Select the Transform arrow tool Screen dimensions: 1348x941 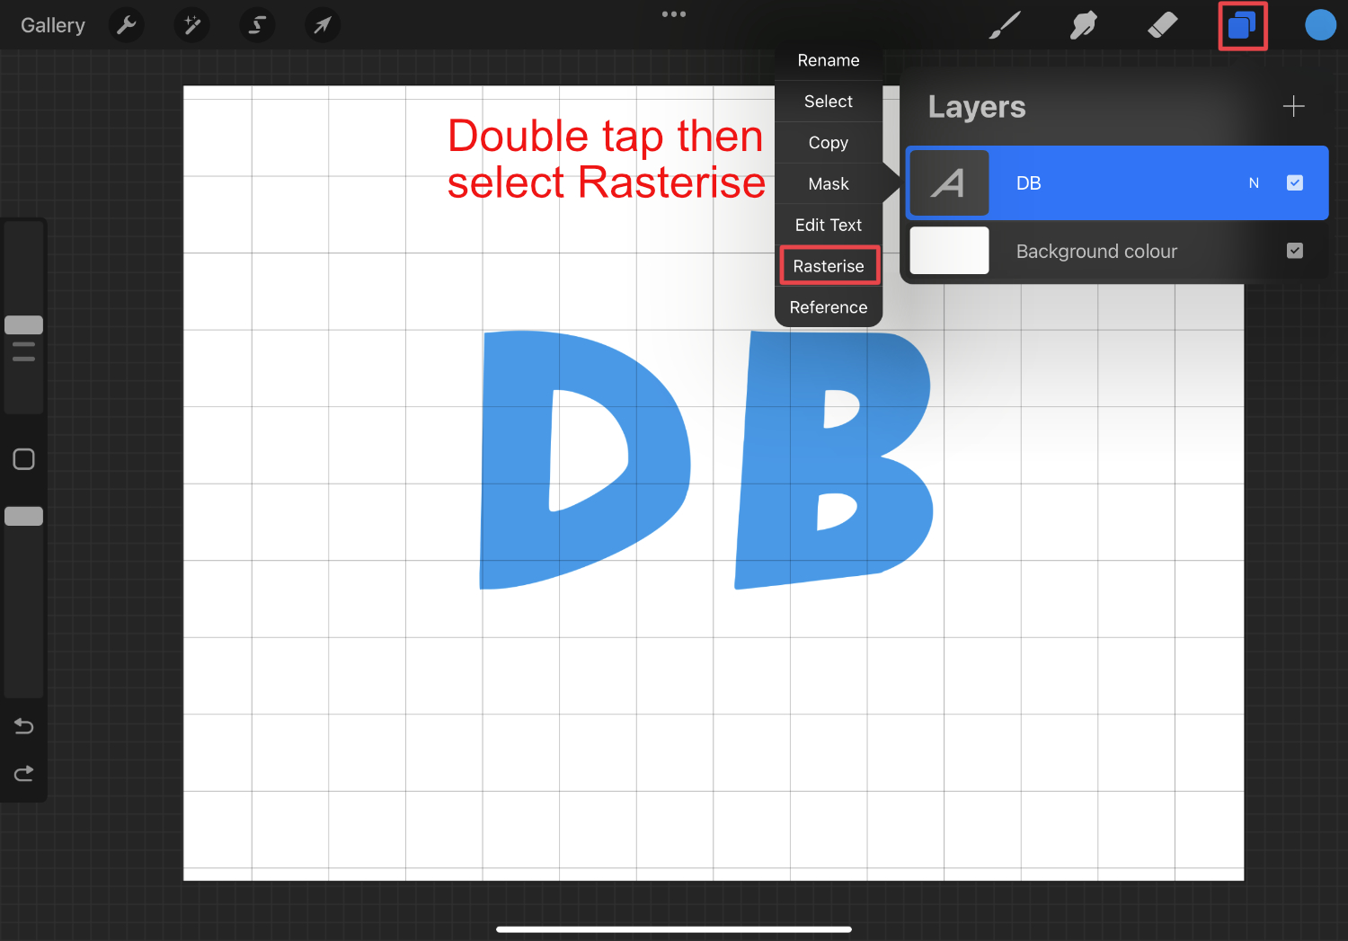click(322, 24)
